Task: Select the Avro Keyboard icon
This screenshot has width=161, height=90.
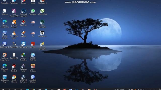Action: coord(33,66)
